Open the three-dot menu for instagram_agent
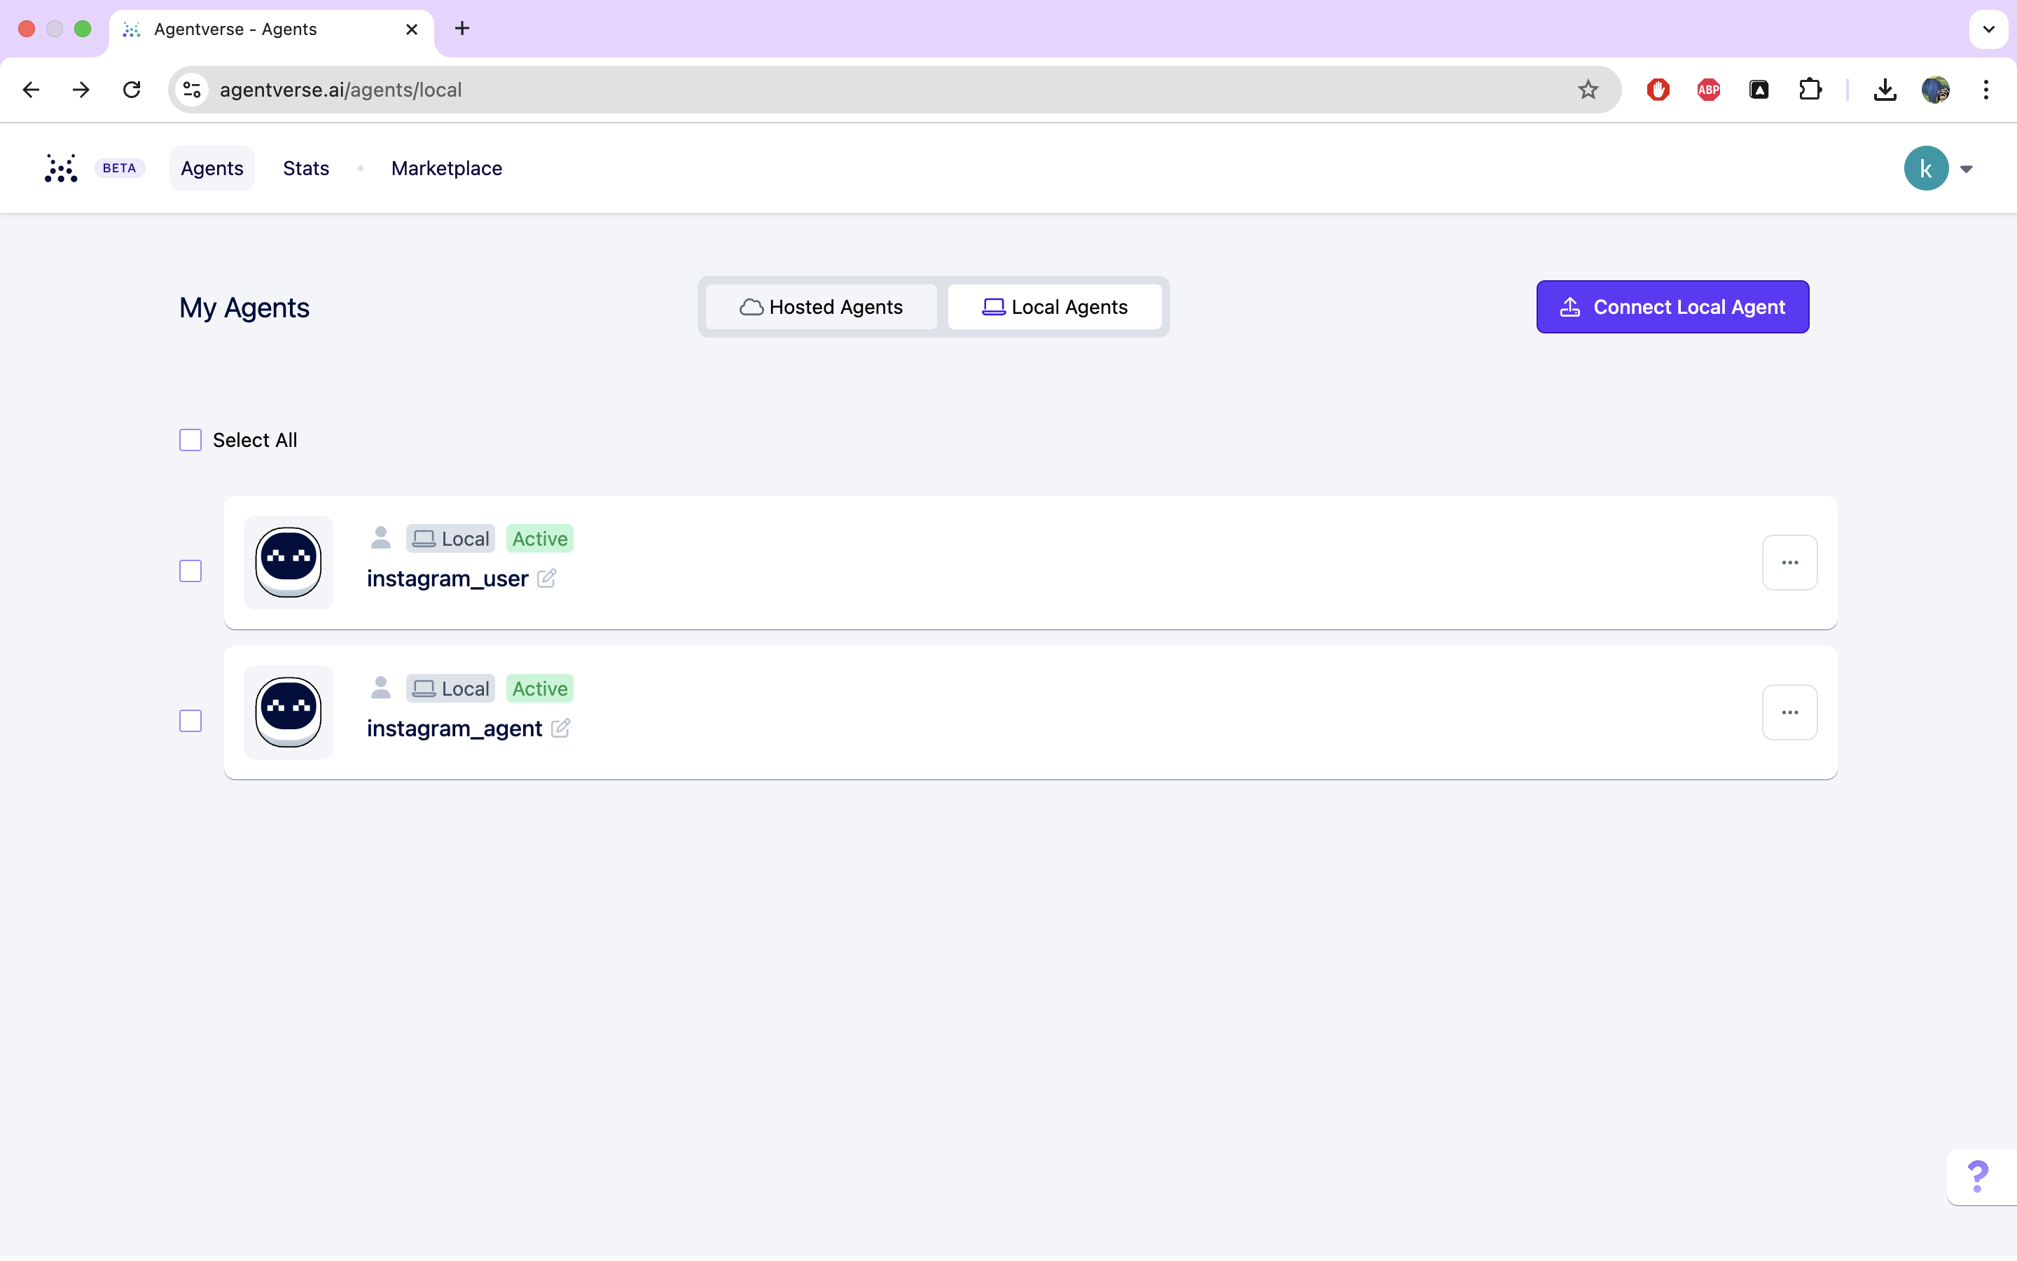 coord(1789,713)
